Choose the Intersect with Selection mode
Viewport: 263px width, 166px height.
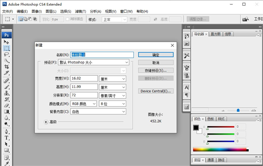(x=35, y=19)
